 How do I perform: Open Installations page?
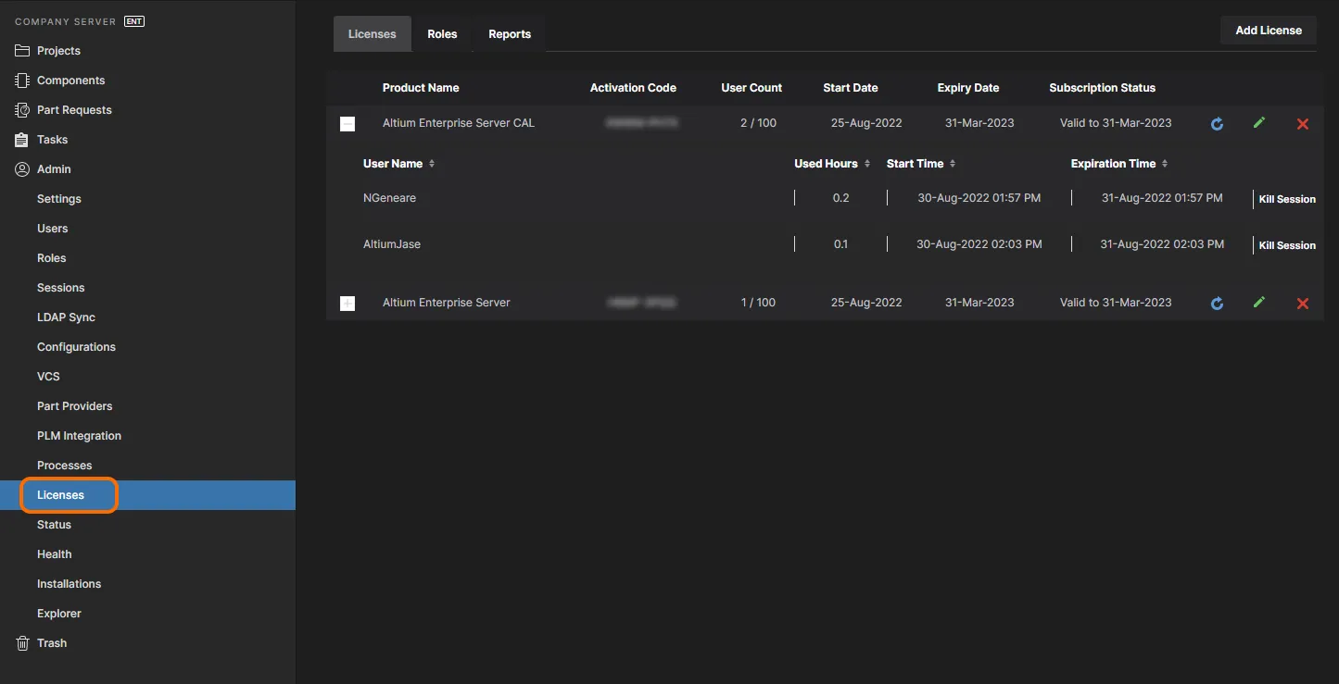(x=69, y=584)
